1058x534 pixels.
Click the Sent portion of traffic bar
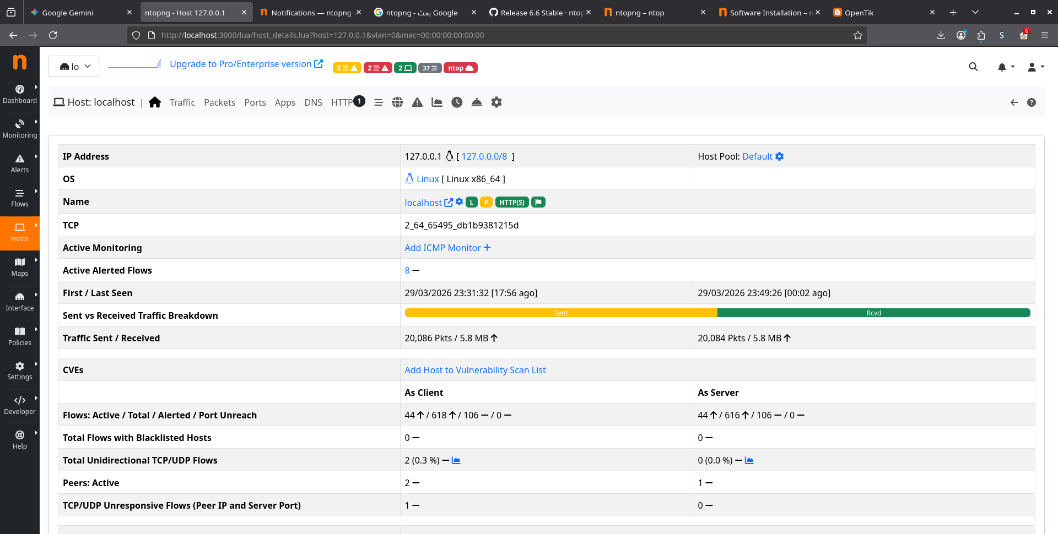560,313
